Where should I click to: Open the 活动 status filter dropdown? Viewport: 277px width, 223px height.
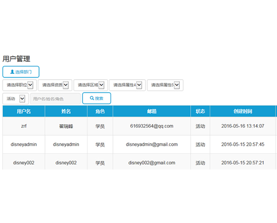pyautogui.click(x=16, y=98)
